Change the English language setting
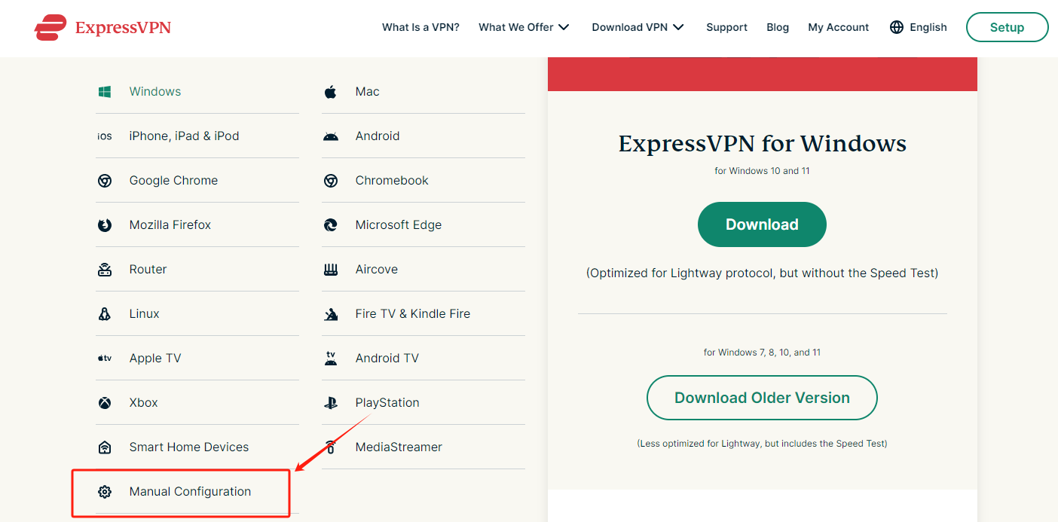Image resolution: width=1058 pixels, height=522 pixels. click(918, 27)
